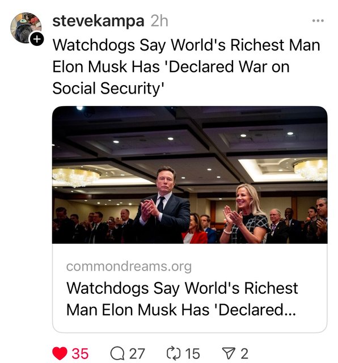
Task: Tap the 2h timestamp of the post
Action: [159, 21]
